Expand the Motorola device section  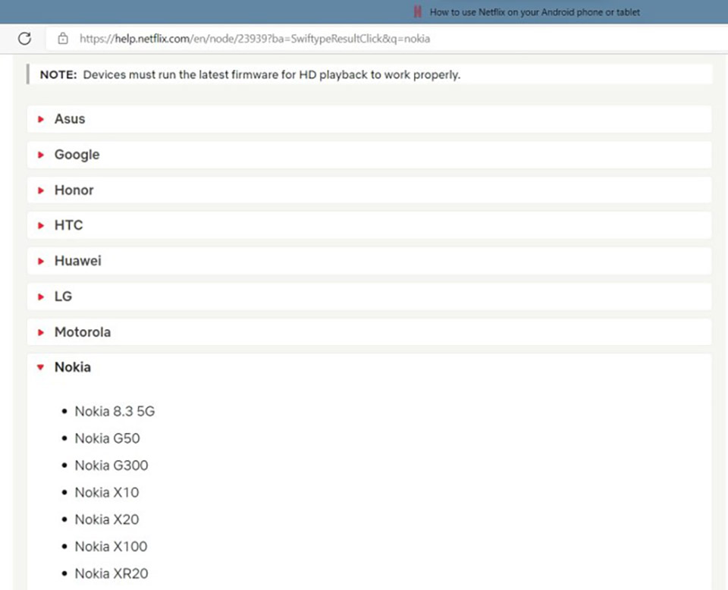tap(369, 332)
